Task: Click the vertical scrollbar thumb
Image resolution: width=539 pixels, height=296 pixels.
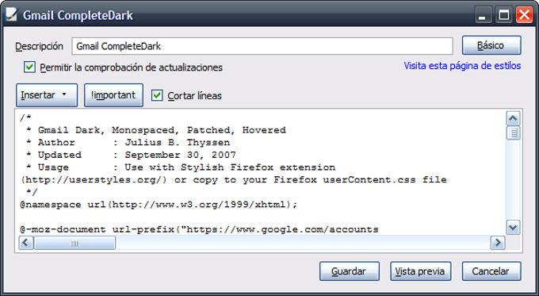Action: (513, 133)
